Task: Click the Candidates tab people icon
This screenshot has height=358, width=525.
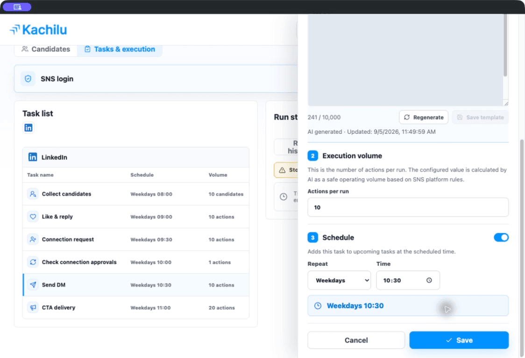Action: [25, 49]
